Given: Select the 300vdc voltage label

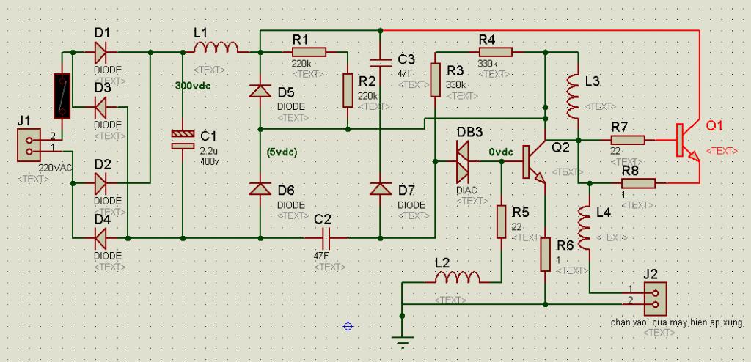Looking at the screenshot, I should point(193,86).
